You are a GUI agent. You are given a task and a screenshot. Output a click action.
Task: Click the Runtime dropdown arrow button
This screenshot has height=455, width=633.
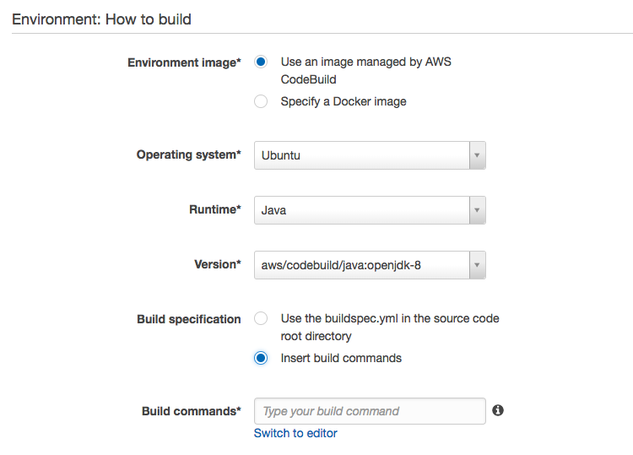coord(477,210)
